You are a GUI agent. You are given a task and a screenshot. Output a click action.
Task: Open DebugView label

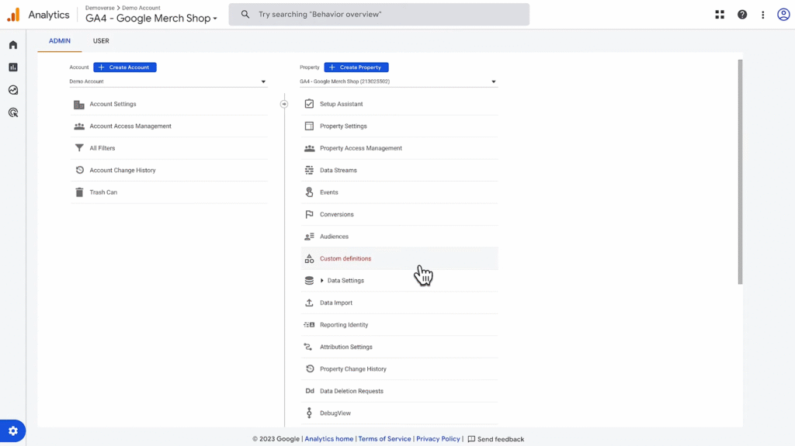point(335,413)
